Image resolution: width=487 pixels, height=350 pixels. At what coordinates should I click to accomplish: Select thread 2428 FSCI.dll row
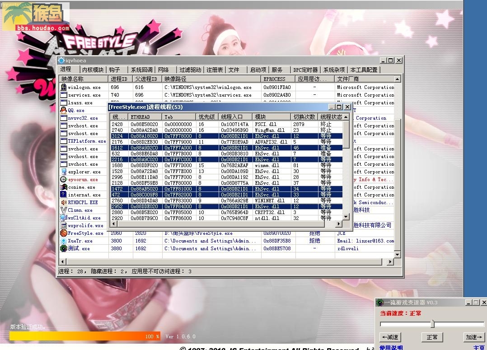click(227, 124)
